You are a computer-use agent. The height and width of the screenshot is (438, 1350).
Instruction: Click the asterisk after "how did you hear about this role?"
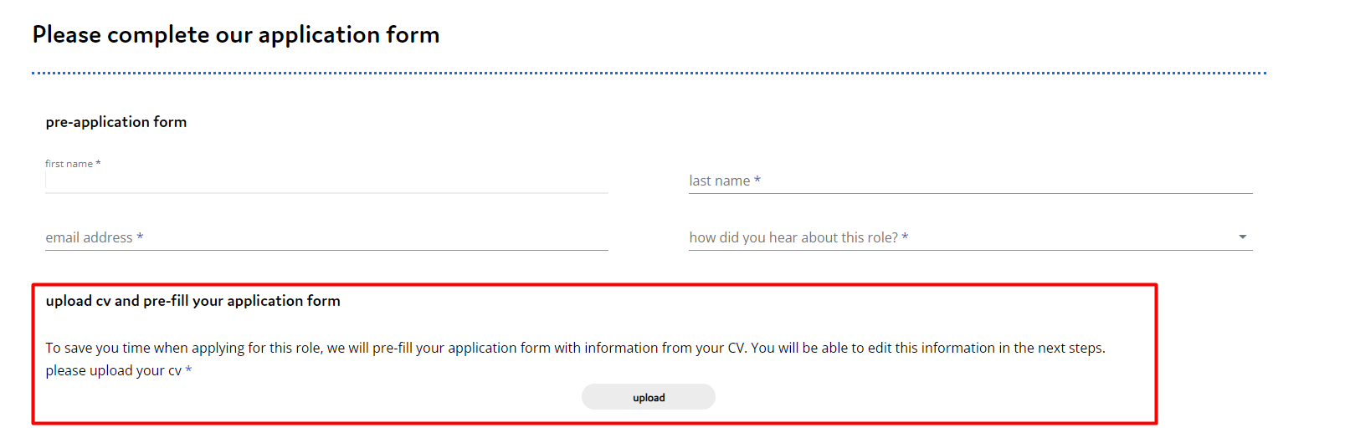905,237
